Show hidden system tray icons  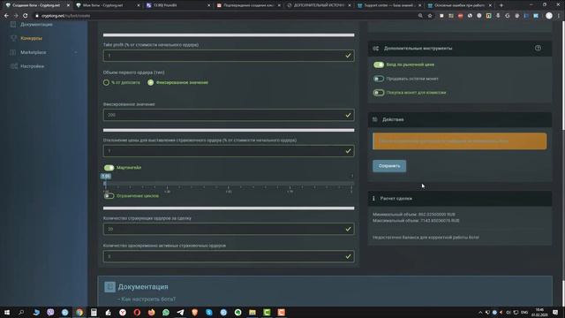tap(480, 312)
